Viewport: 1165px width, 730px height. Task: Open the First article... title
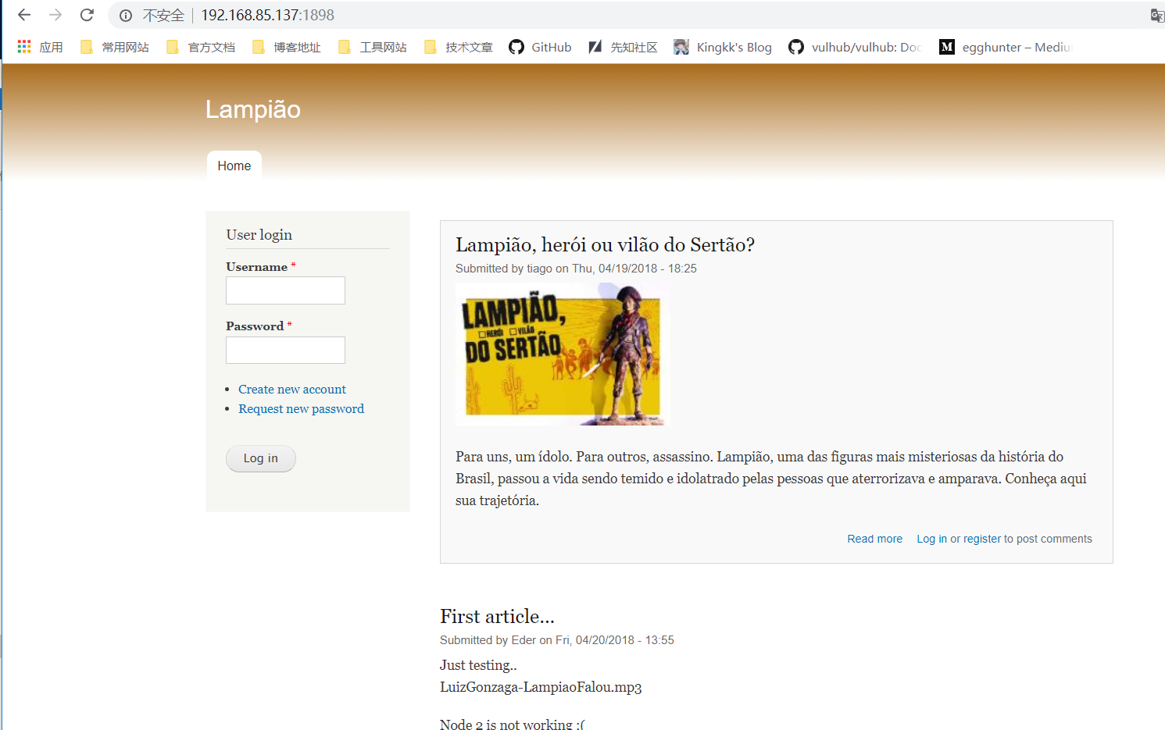tap(497, 616)
